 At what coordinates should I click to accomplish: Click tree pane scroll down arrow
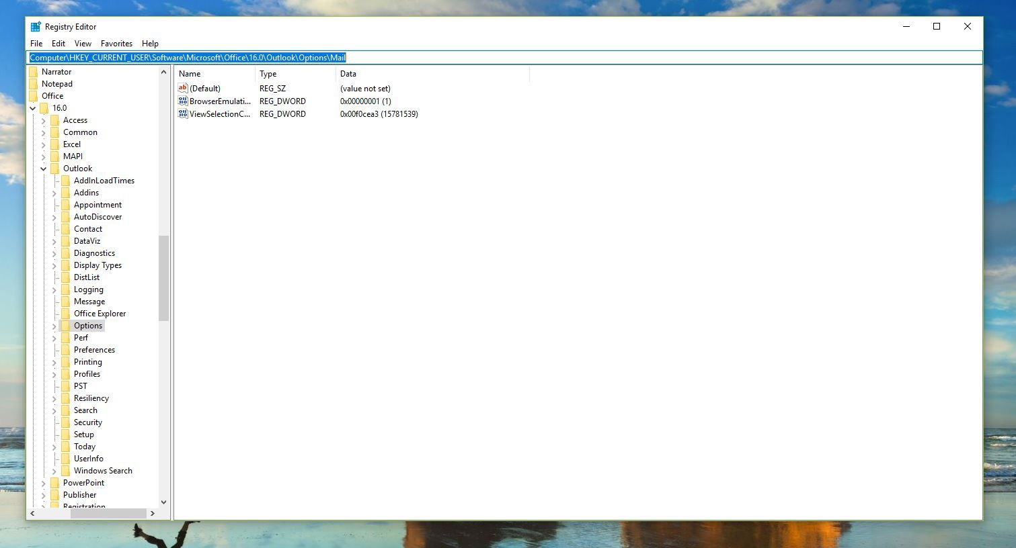(x=163, y=502)
